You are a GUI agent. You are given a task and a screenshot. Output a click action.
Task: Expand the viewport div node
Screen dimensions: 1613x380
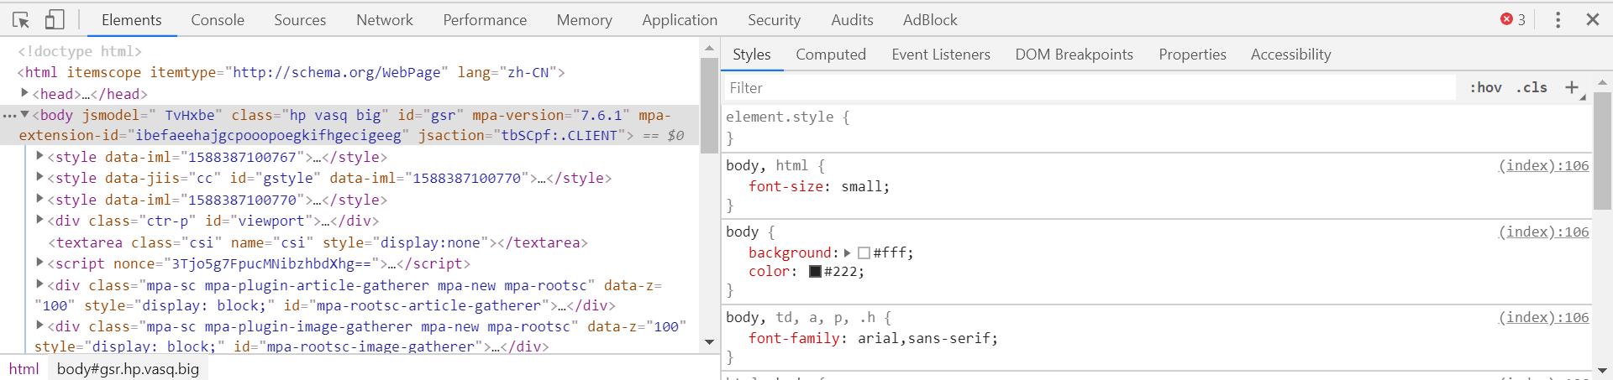[x=40, y=220]
